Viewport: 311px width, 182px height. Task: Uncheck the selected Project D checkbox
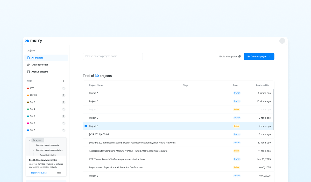(x=86, y=126)
